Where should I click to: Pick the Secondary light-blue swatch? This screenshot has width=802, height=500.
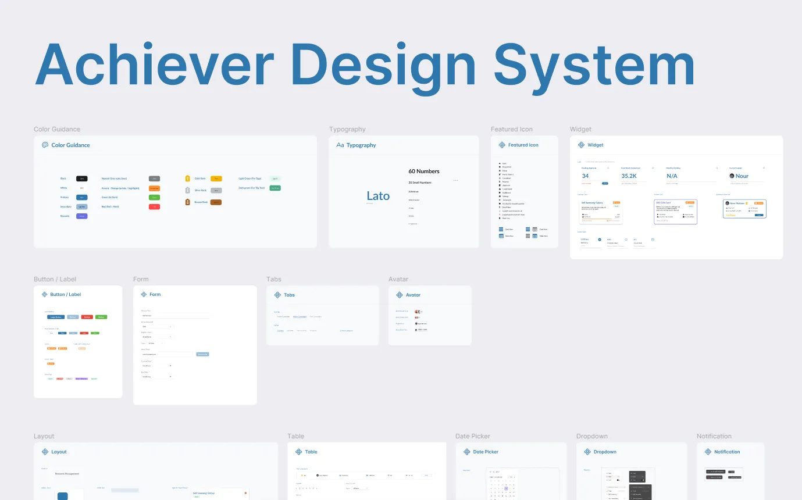[82, 206]
